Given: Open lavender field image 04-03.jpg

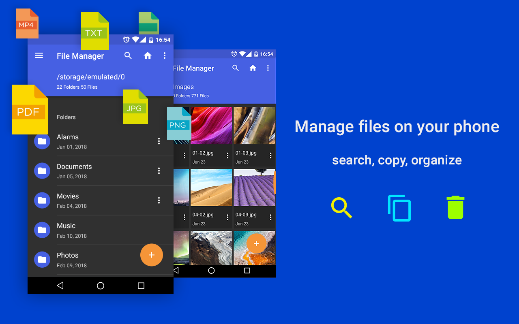Looking at the screenshot, I should coord(255,188).
